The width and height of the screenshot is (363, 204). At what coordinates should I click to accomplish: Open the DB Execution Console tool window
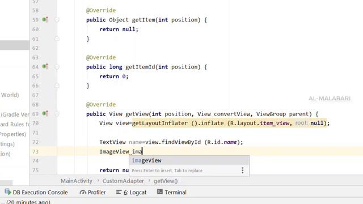pos(36,192)
